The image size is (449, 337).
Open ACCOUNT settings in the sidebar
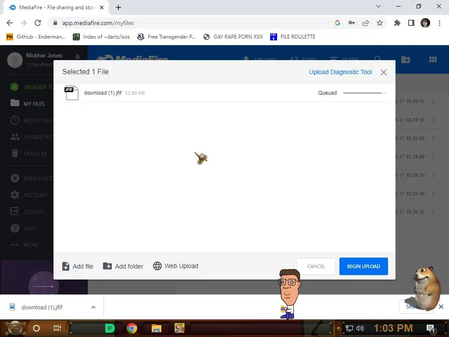(x=29, y=195)
